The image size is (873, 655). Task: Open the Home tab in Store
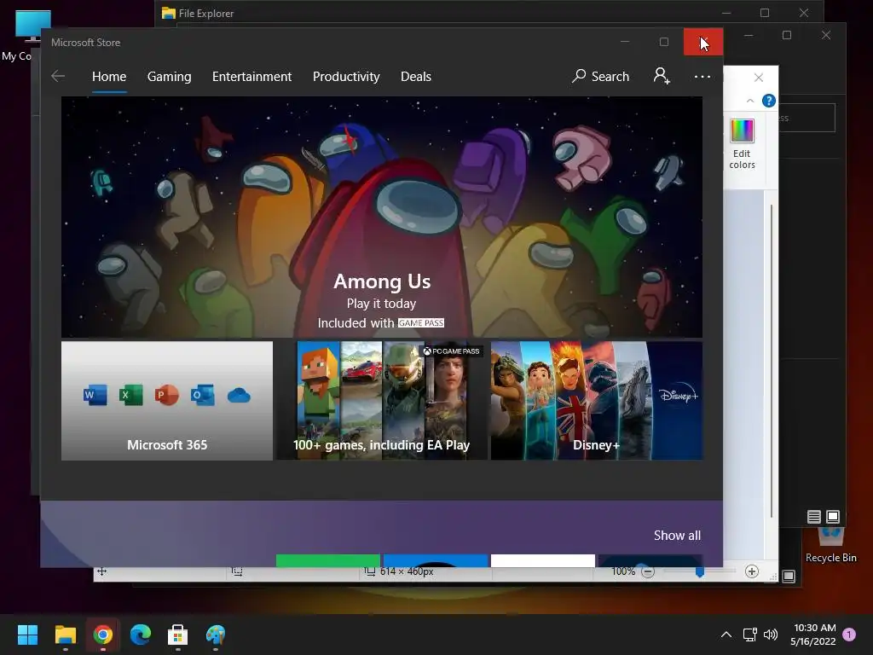[x=109, y=76]
